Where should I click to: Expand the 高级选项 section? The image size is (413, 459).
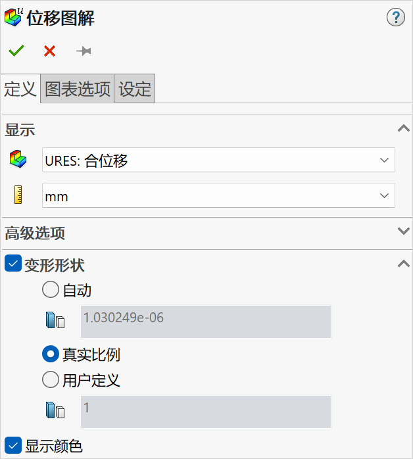[x=404, y=231]
